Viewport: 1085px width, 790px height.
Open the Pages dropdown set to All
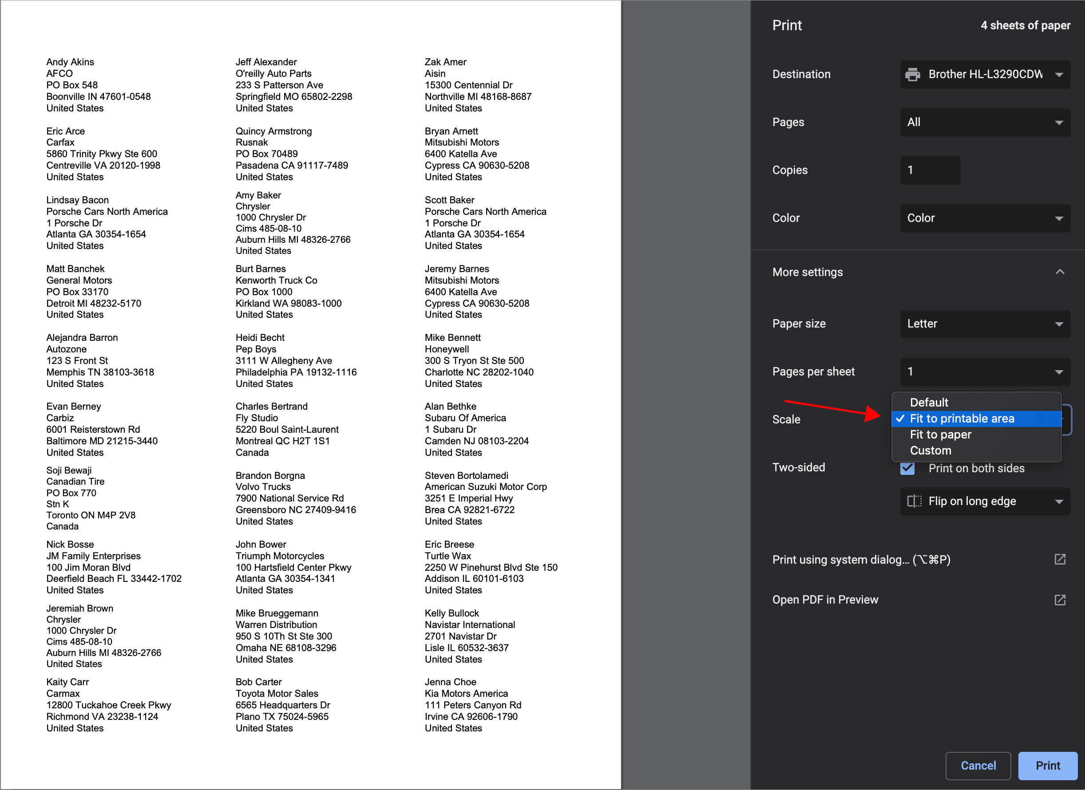pyautogui.click(x=985, y=122)
